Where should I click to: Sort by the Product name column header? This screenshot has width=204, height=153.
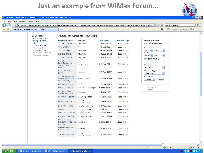pyautogui.click(x=65, y=41)
